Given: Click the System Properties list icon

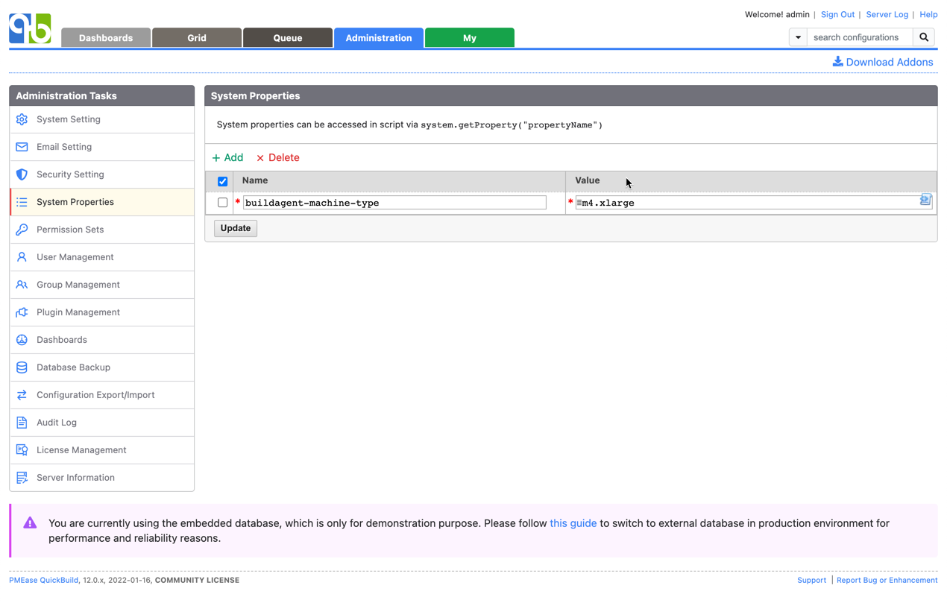Looking at the screenshot, I should [x=22, y=202].
